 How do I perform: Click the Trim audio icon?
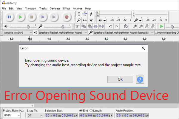[95, 26]
